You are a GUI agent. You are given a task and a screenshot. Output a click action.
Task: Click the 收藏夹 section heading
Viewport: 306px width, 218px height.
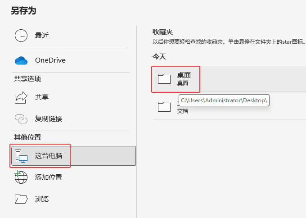(162, 32)
